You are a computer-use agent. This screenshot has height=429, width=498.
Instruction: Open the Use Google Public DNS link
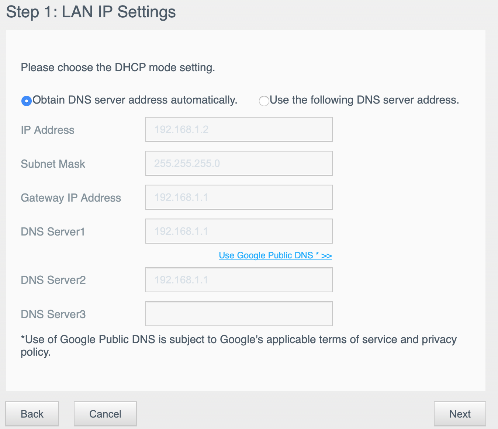pos(275,255)
